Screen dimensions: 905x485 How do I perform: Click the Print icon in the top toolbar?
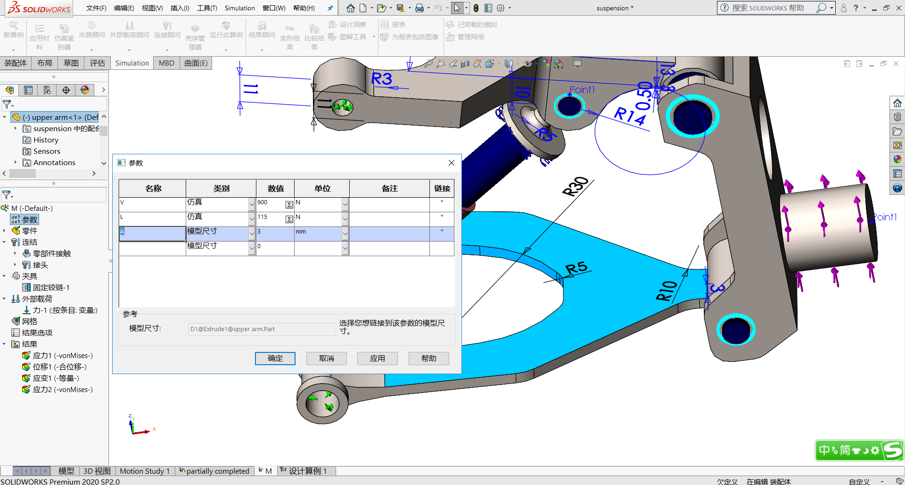[419, 8]
